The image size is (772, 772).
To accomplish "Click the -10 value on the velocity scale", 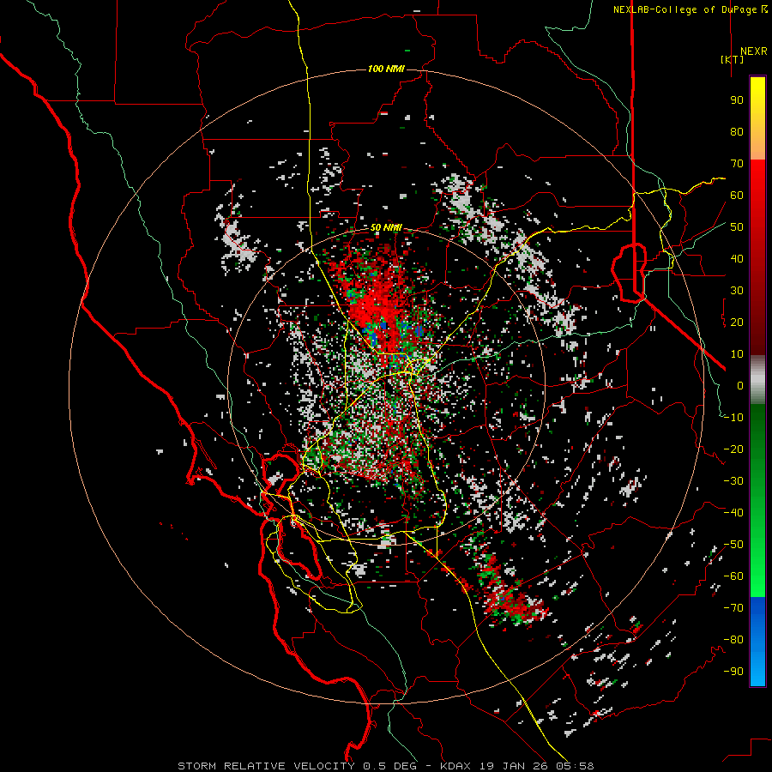I will [733, 418].
